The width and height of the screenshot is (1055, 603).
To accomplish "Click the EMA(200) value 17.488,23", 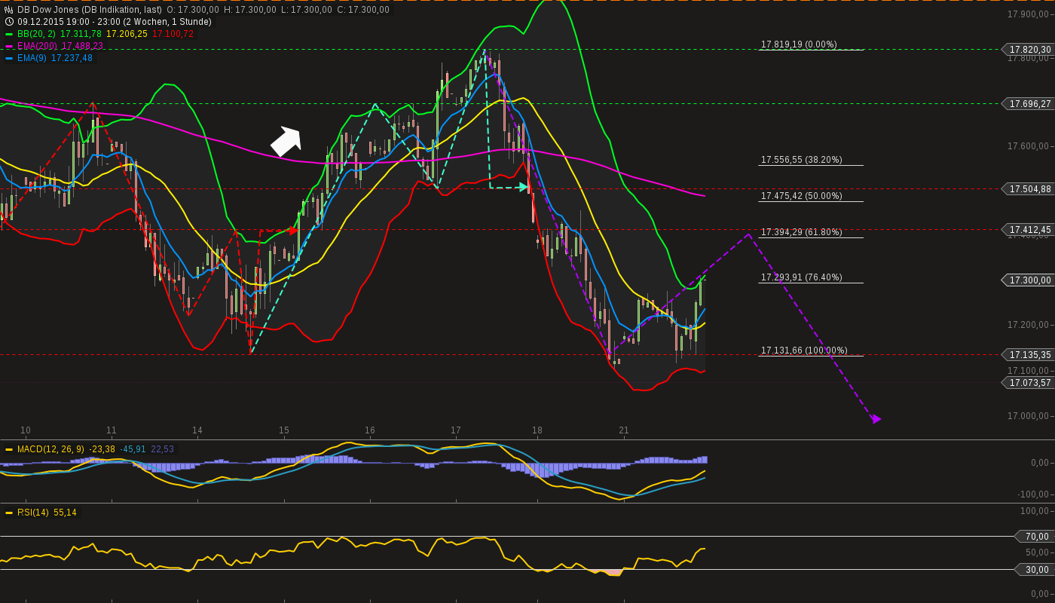I will click(83, 46).
